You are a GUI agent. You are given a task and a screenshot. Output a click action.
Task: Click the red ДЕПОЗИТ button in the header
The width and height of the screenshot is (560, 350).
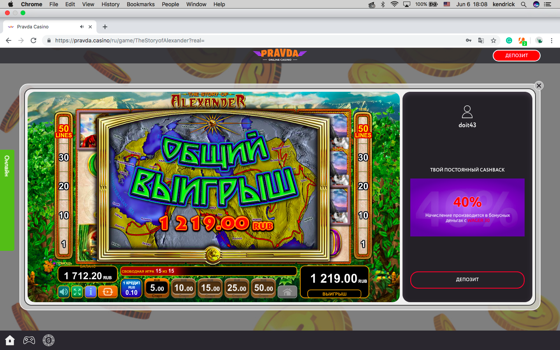516,56
